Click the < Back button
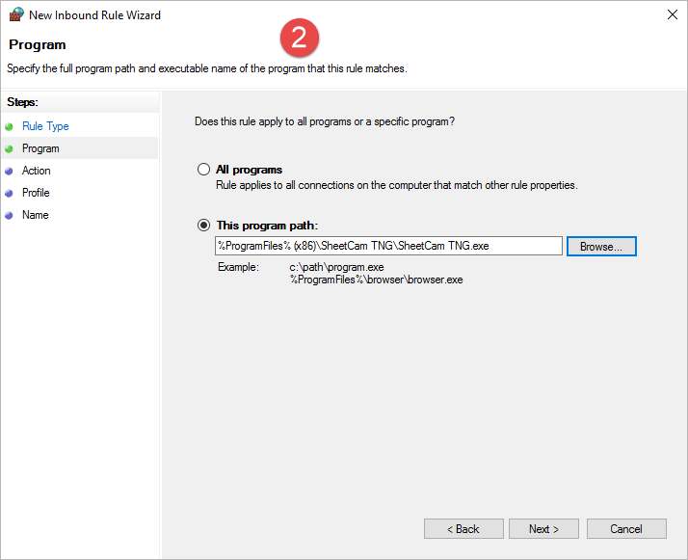The height and width of the screenshot is (560, 688). 463,529
